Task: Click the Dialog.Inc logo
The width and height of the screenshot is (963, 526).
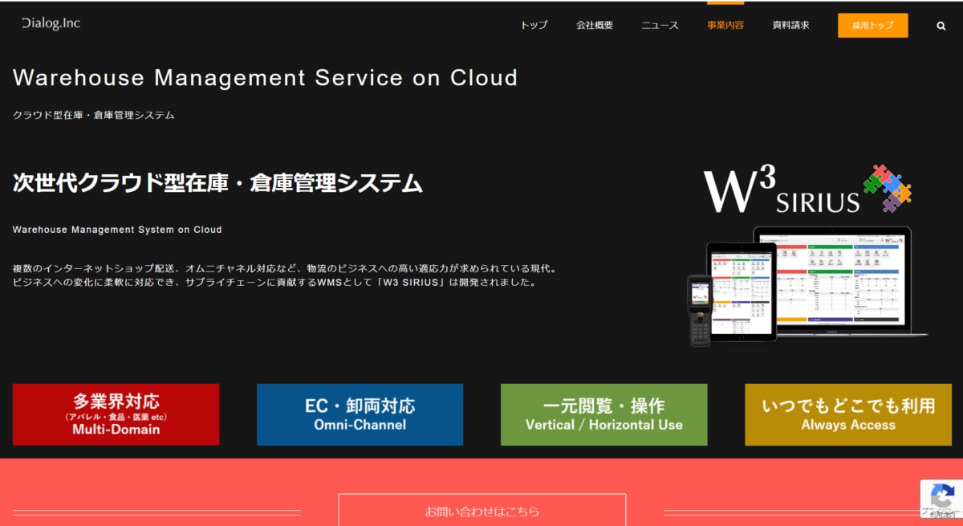Action: (x=51, y=23)
